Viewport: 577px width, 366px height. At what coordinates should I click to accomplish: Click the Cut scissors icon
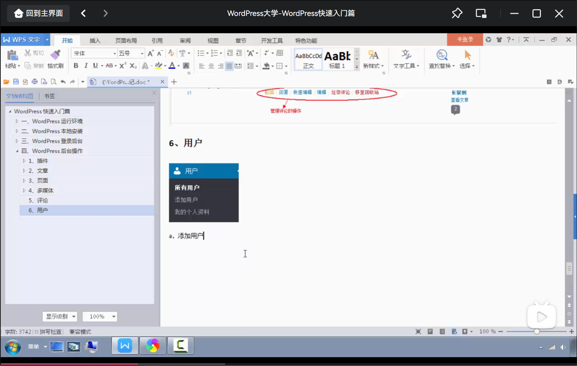(x=28, y=53)
